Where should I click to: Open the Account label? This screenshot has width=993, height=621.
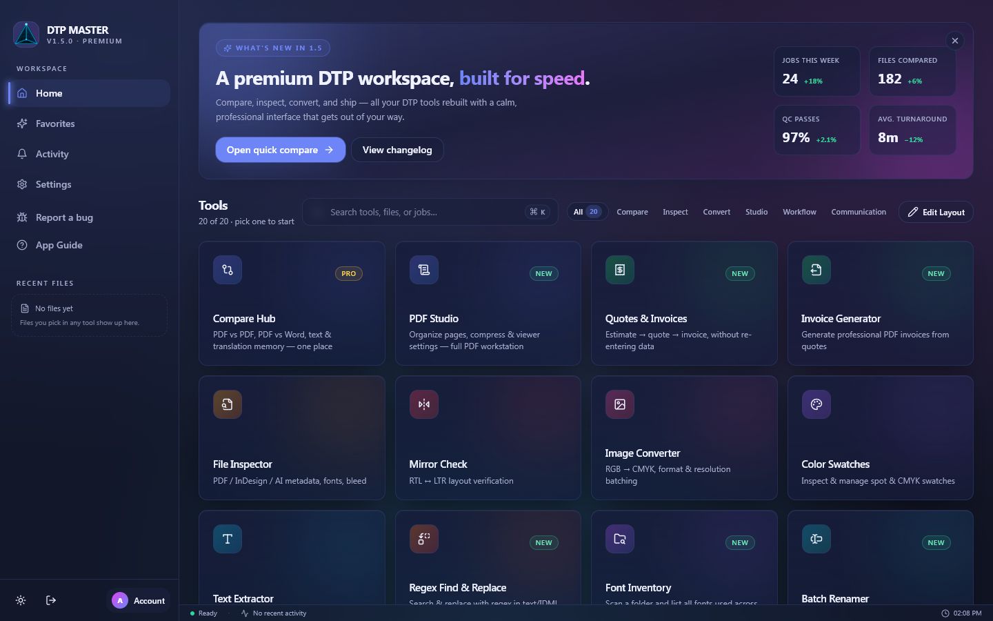tap(149, 601)
